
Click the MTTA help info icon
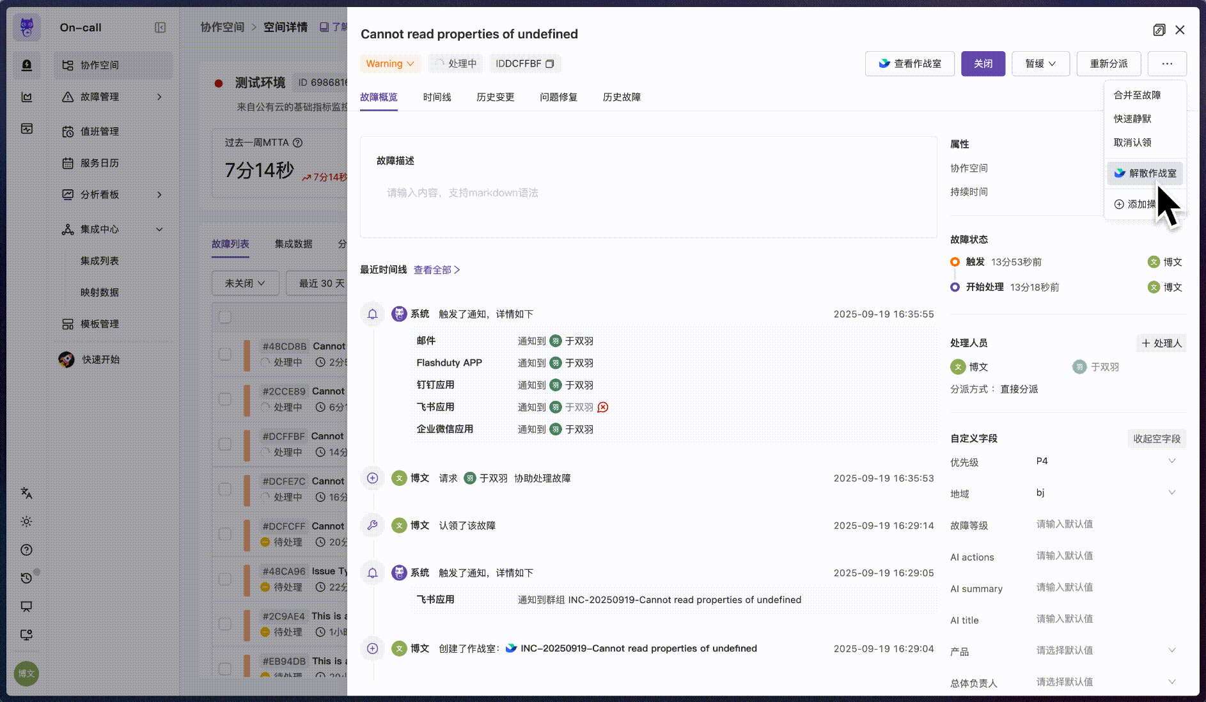tap(297, 143)
